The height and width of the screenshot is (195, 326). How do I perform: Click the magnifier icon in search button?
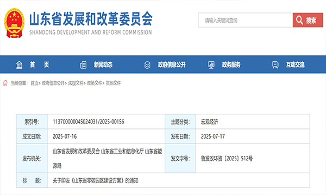299,20
